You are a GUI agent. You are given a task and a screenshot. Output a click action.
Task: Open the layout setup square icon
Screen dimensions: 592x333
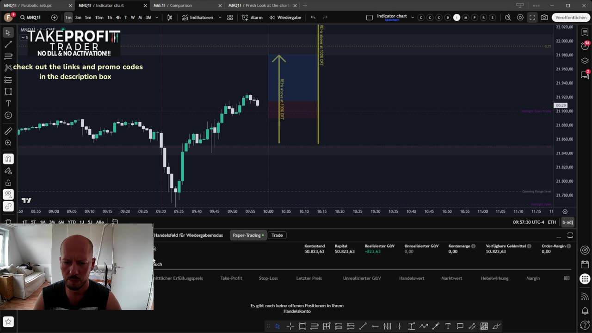point(369,18)
